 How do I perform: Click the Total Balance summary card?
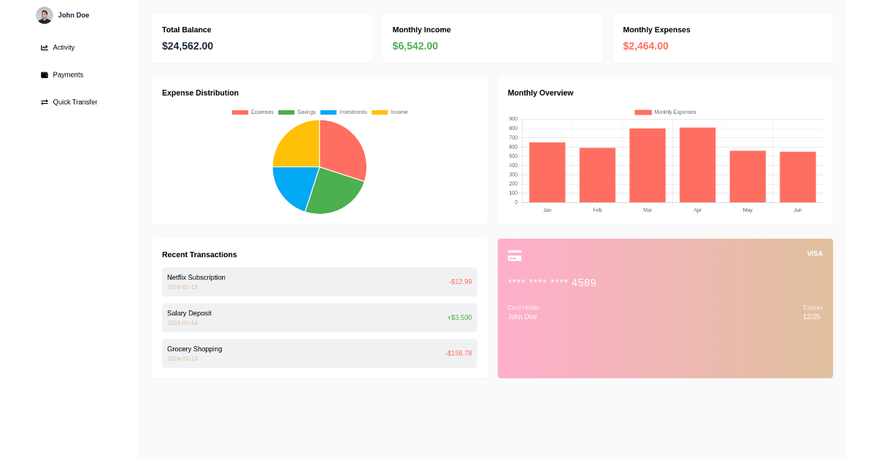coord(261,37)
